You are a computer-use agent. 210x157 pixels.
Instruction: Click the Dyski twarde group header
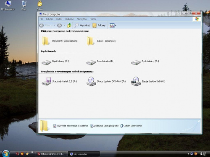point(49,51)
